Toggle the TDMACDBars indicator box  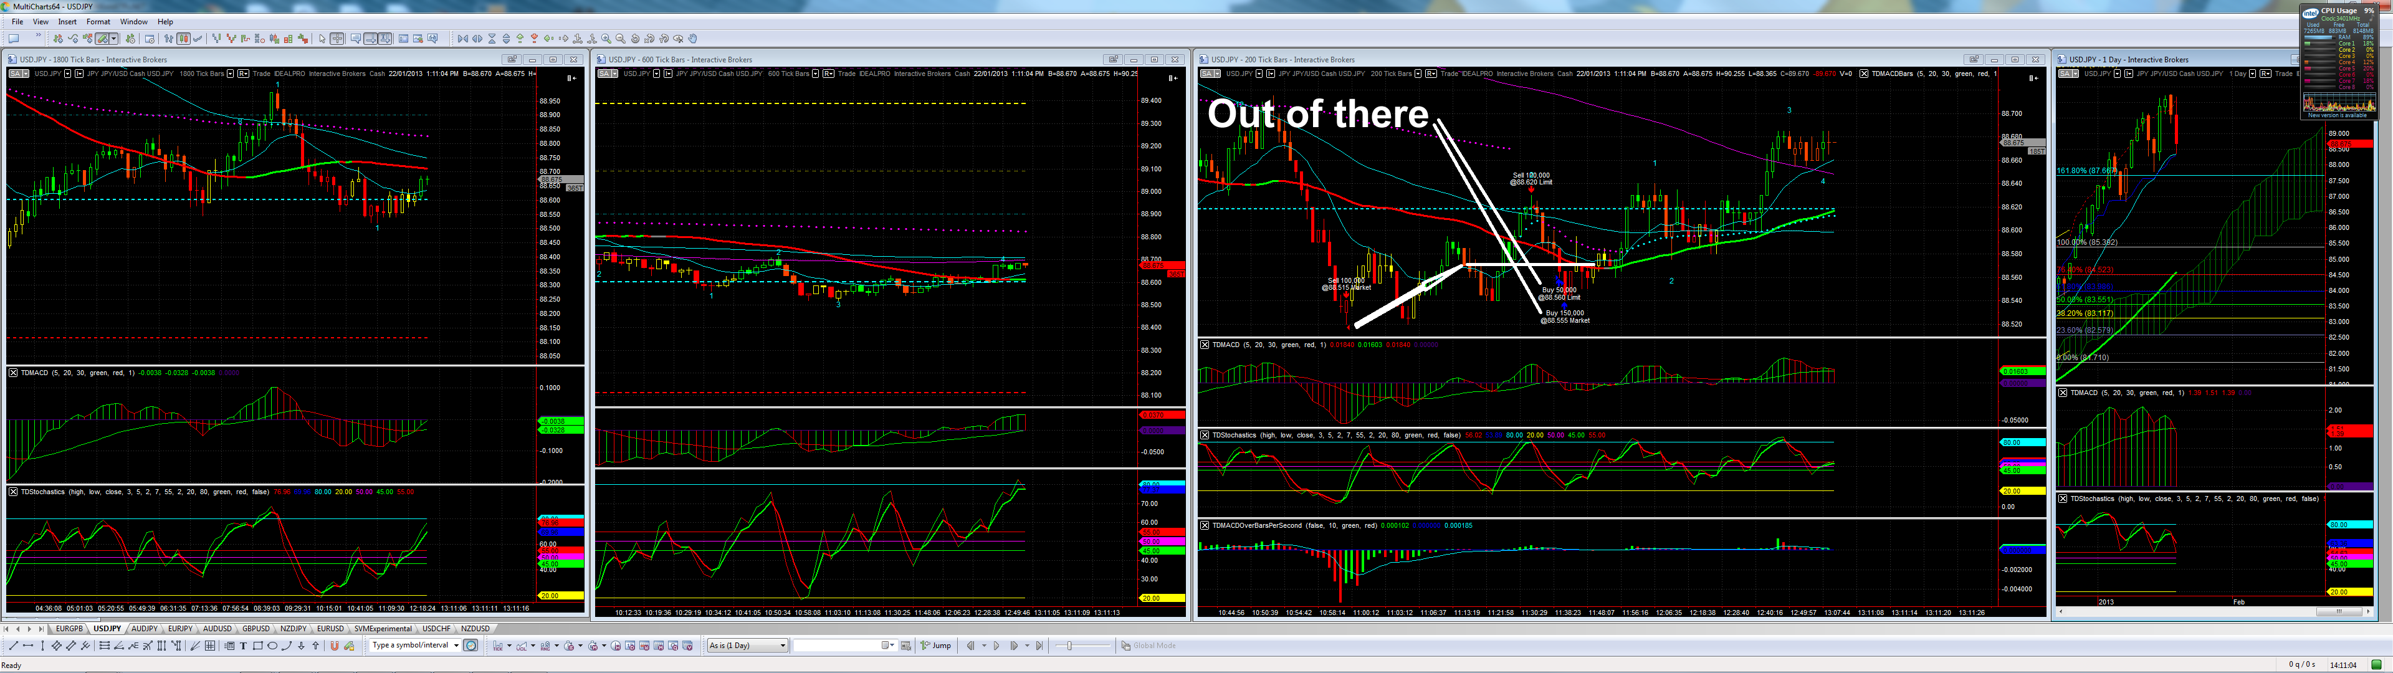pyautogui.click(x=1863, y=74)
